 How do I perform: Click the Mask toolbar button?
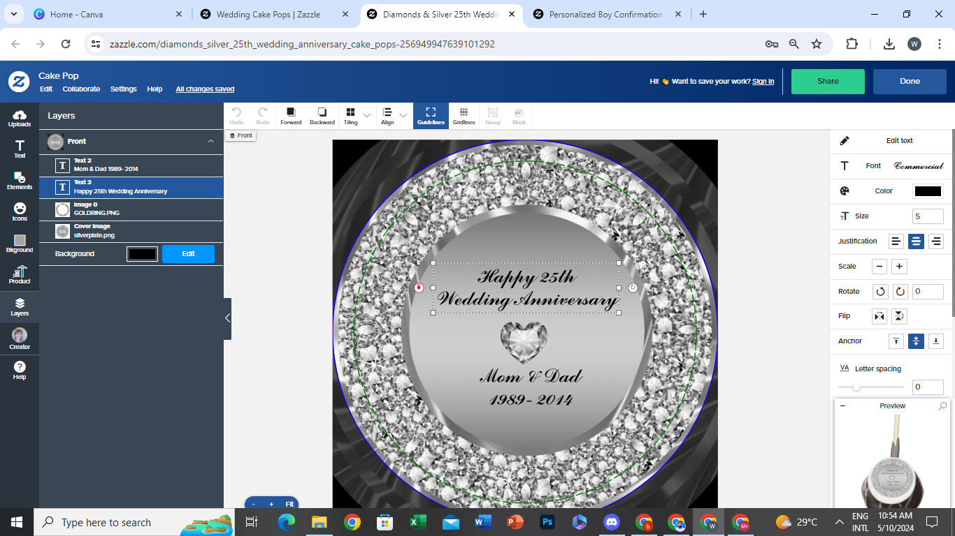coord(519,116)
